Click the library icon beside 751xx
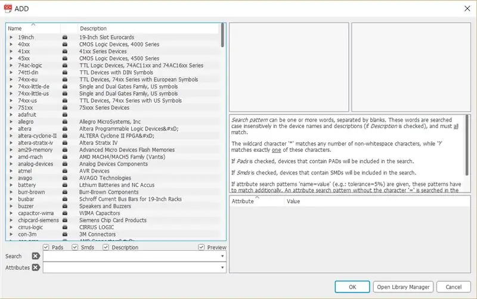The width and height of the screenshot is (477, 299). 65,108
